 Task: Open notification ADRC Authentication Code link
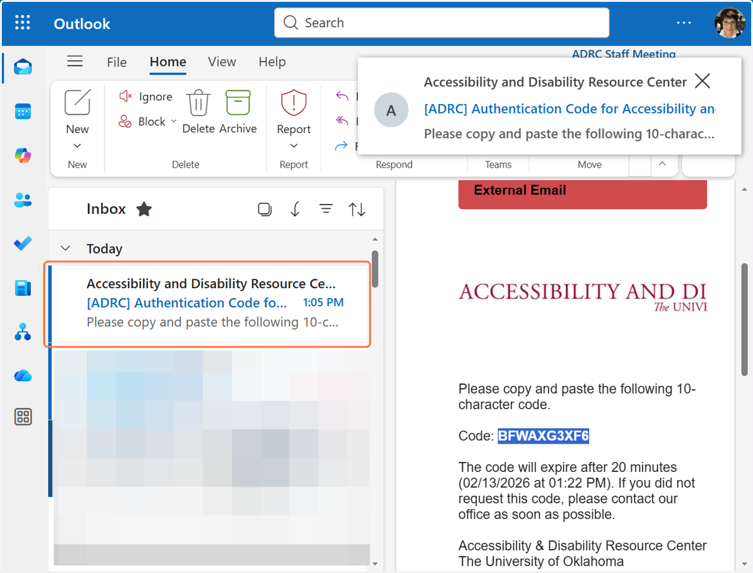pos(570,109)
